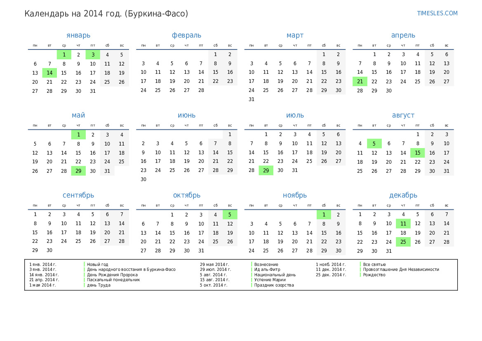Click highlighted July 29 holiday date
Viewport: 482px width, 341px height.
(266, 170)
